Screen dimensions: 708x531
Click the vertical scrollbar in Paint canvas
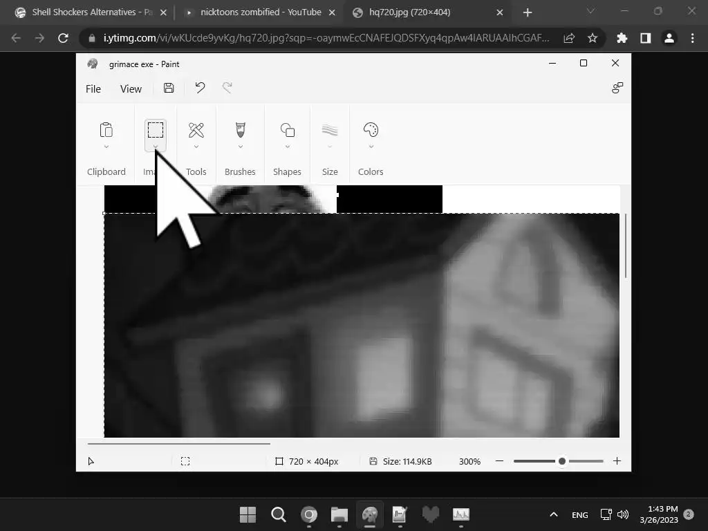pos(626,246)
